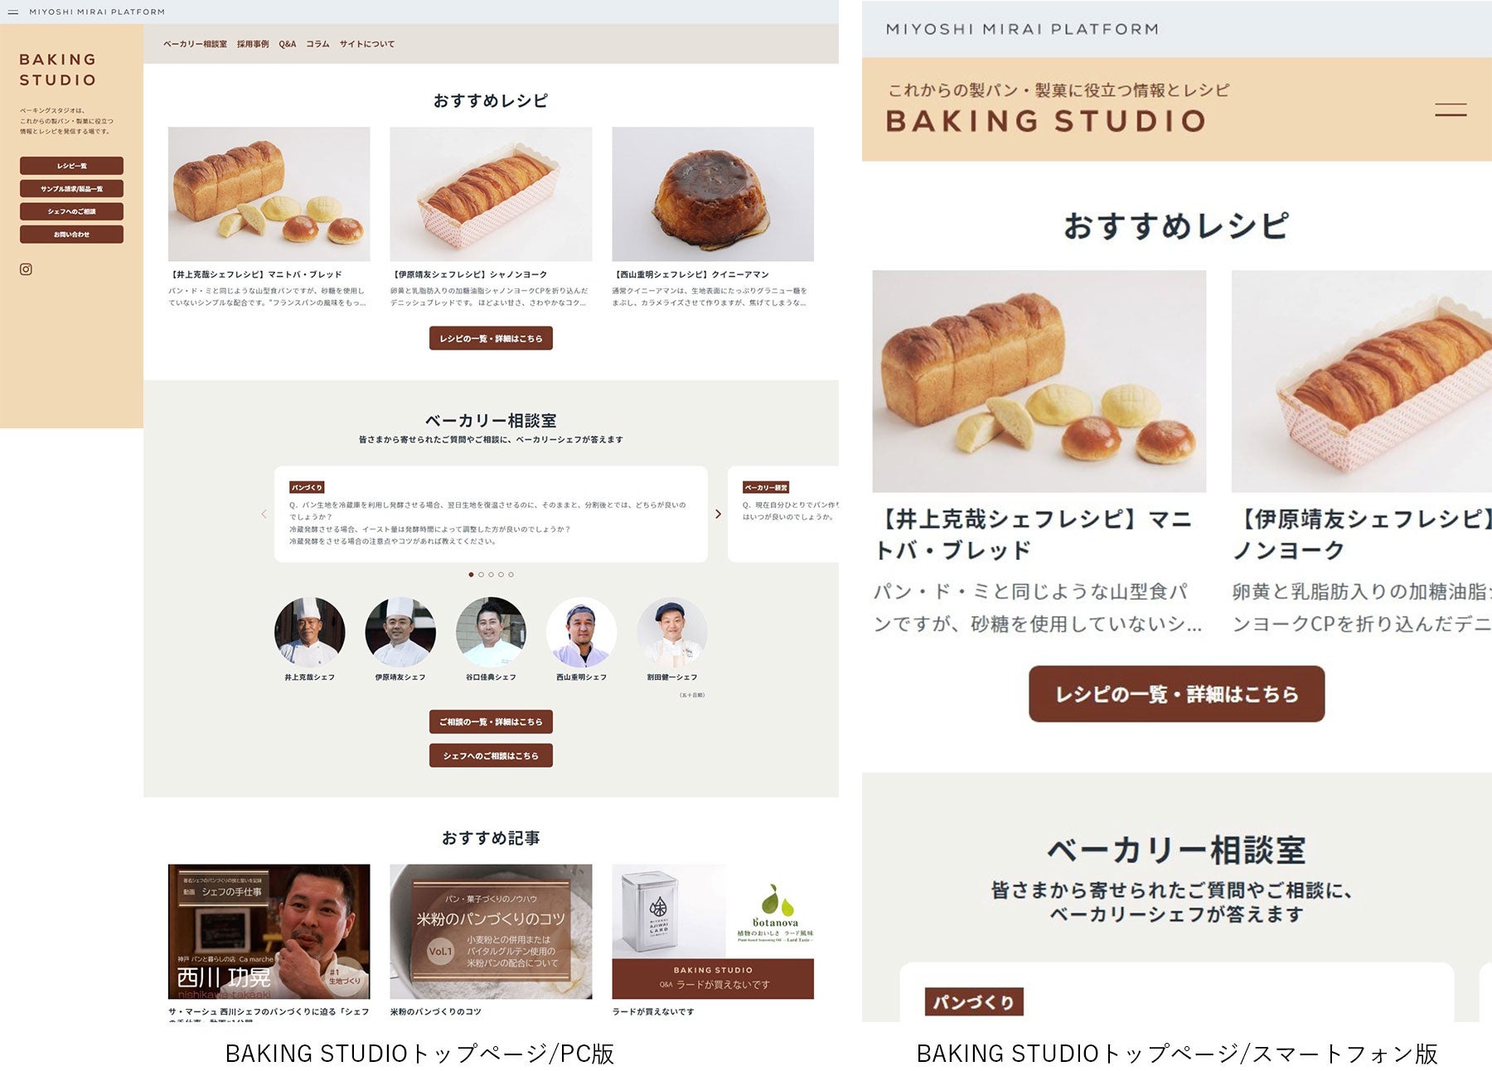Open the 米粉のパンづくりのコツ article thumbnail
This screenshot has width=1492, height=1071.
pos(491,932)
